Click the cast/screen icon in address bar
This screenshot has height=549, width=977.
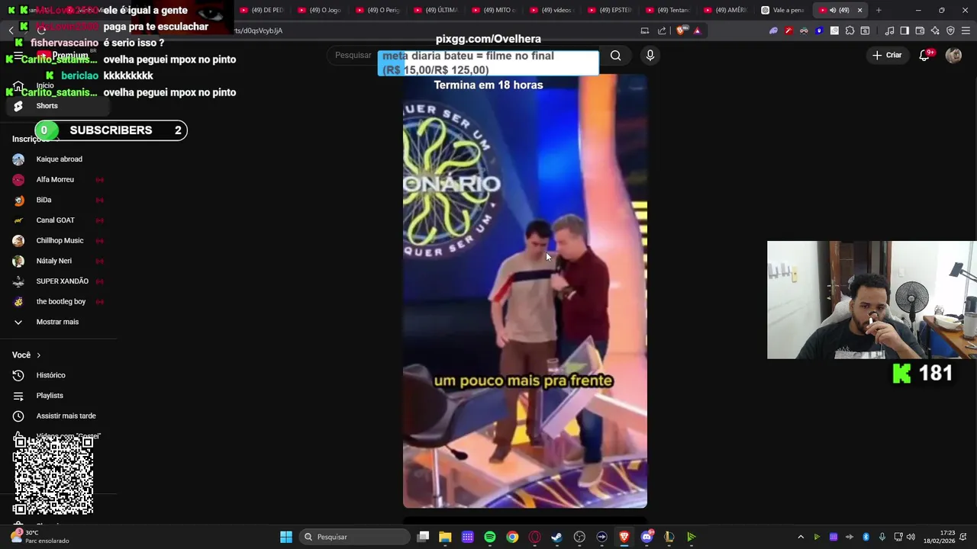pyautogui.click(x=645, y=30)
